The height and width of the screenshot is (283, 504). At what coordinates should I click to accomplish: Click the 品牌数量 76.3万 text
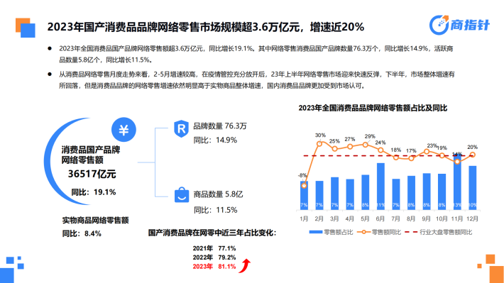click(x=220, y=126)
